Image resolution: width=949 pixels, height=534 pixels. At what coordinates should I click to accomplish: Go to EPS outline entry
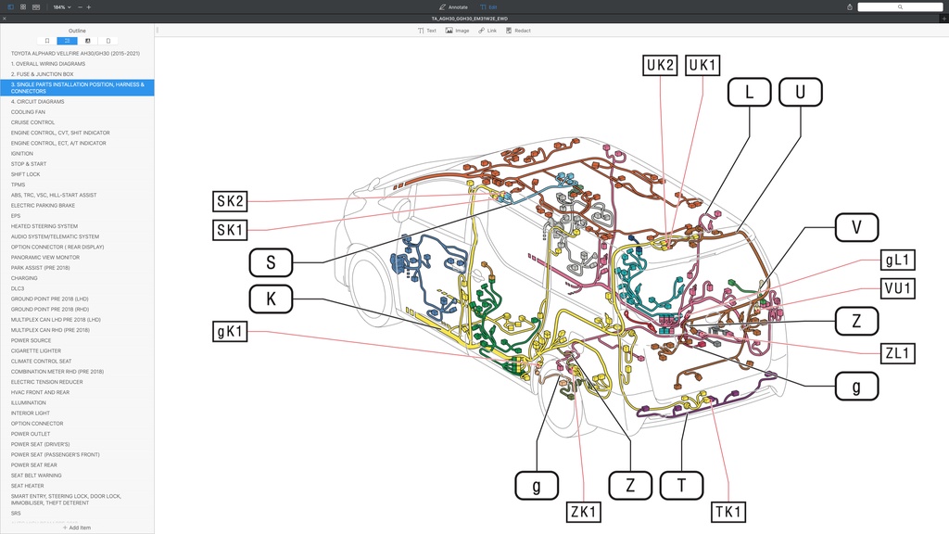click(x=16, y=215)
